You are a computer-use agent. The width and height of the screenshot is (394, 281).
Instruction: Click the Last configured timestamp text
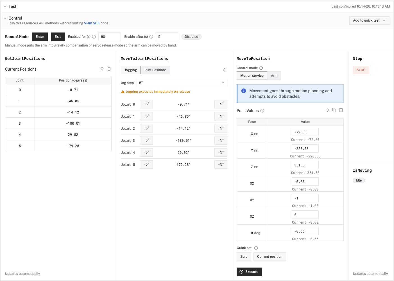(x=361, y=6)
